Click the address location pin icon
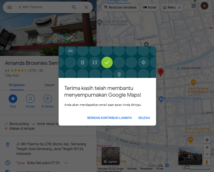Screen dimensions: 214x172 [x=8, y=144]
